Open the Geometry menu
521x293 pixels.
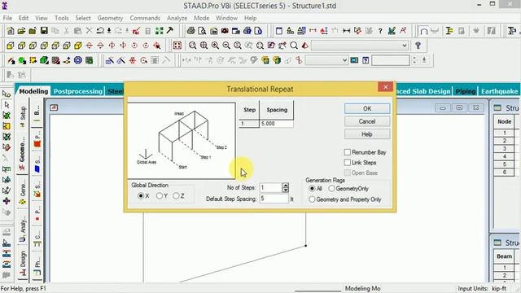point(110,18)
